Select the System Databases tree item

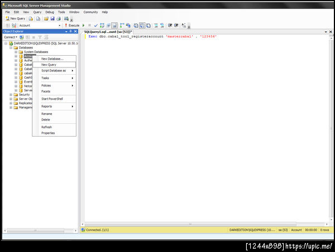pyautogui.click(x=36, y=52)
